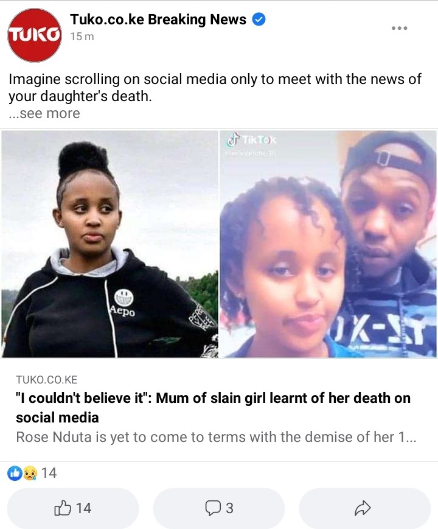
Task: Open the TUKO.CO.KE source domain label
Action: 46,379
